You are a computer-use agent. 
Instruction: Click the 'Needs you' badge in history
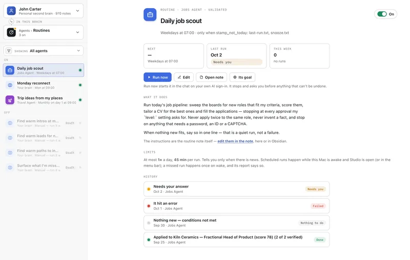point(315,189)
